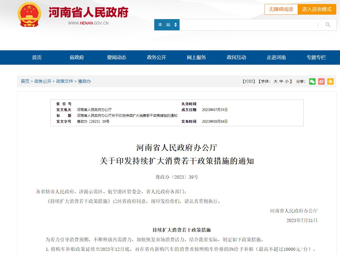This screenshot has width=340, height=254.
Task: Click the national emblem logo
Action: (x=29, y=15)
